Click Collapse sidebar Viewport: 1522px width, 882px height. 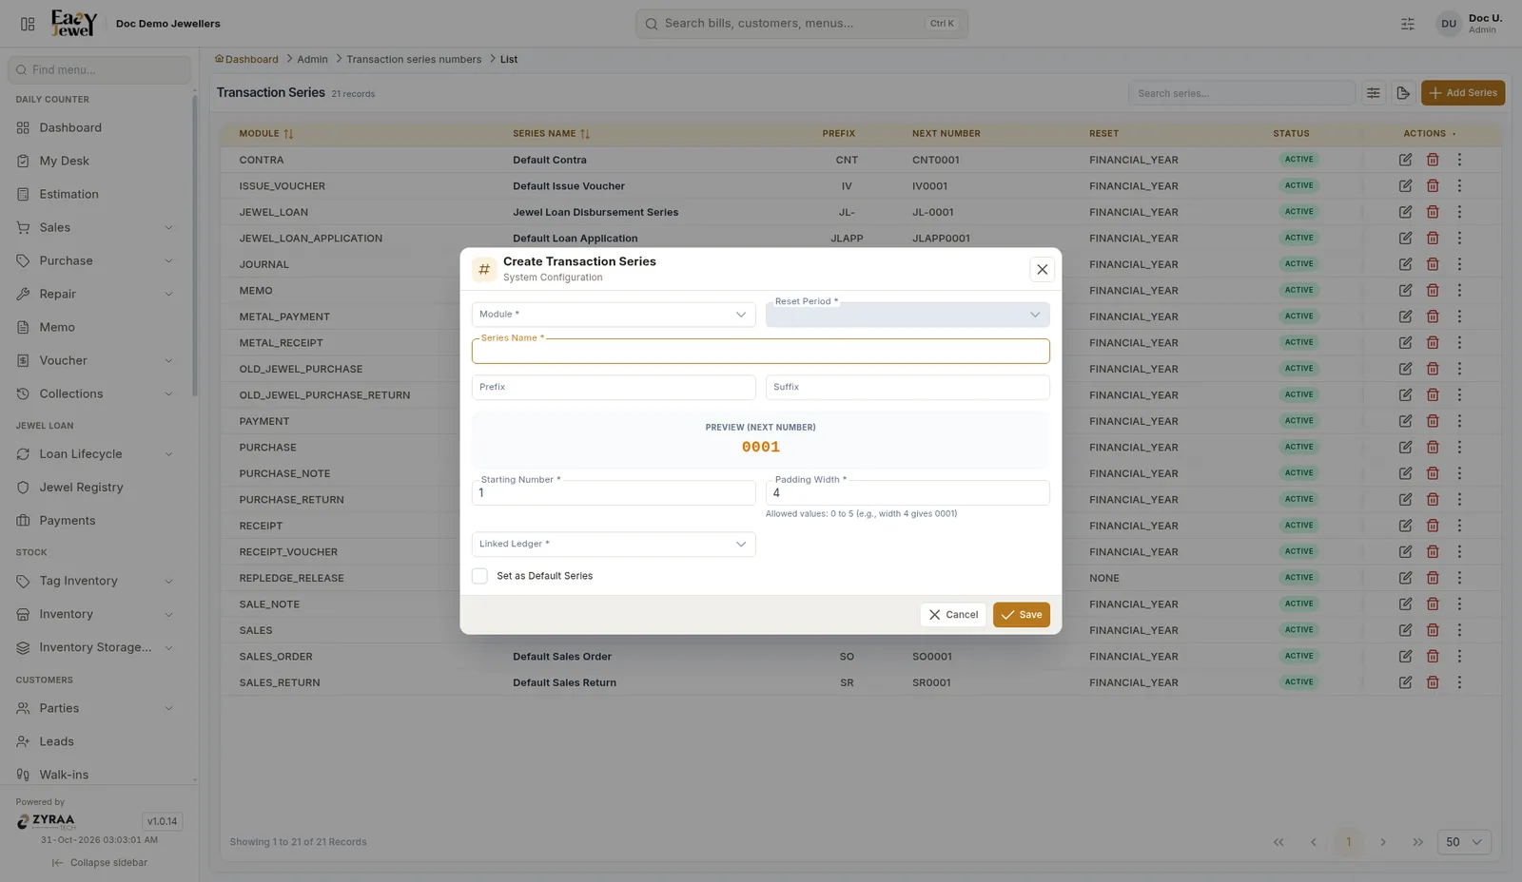[x=100, y=863]
